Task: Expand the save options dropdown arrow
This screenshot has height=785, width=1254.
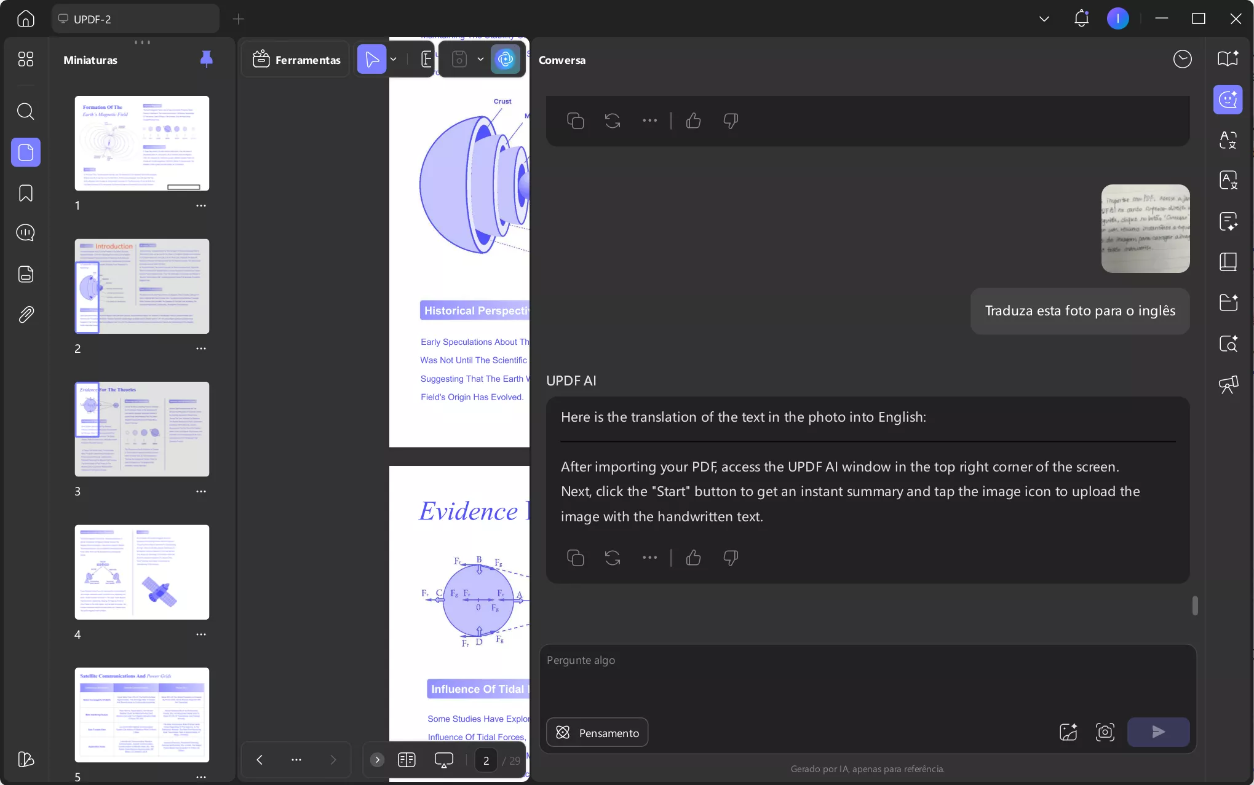Action: pyautogui.click(x=480, y=60)
